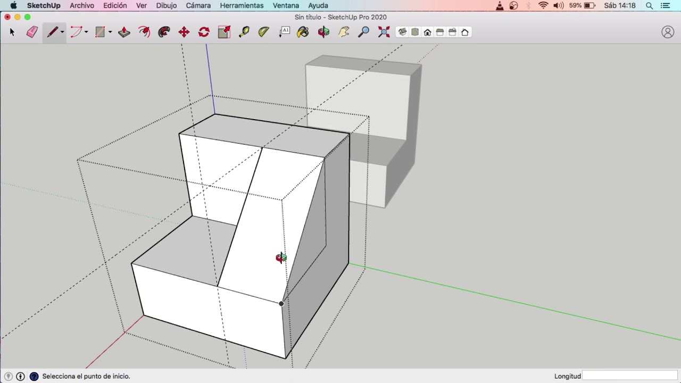This screenshot has width=681, height=383.
Task: Open the Apple menu
Action: 14,5
